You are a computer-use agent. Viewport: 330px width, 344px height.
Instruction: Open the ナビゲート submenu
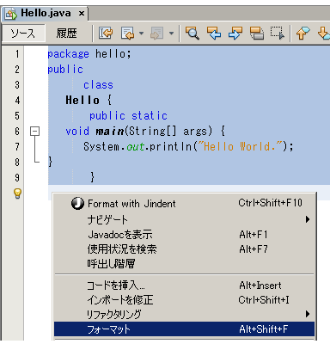click(x=185, y=220)
